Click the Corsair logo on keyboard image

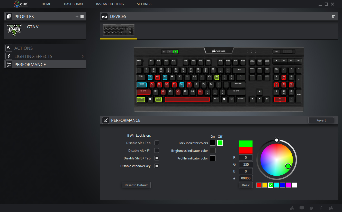[x=219, y=51]
